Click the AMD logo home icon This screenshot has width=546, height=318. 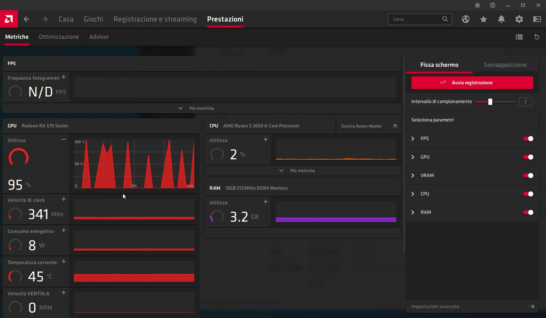point(9,19)
